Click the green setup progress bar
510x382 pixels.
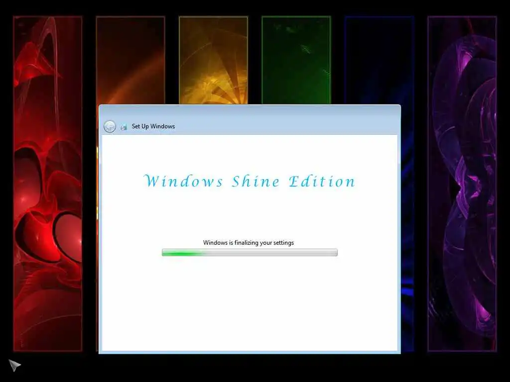point(250,252)
